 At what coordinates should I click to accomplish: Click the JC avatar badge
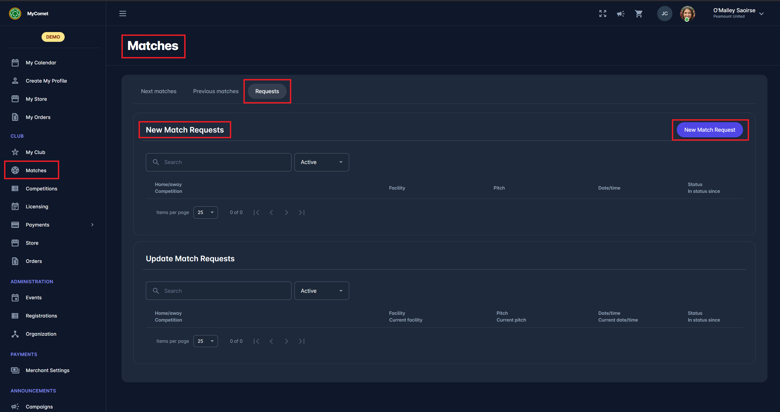click(x=664, y=13)
